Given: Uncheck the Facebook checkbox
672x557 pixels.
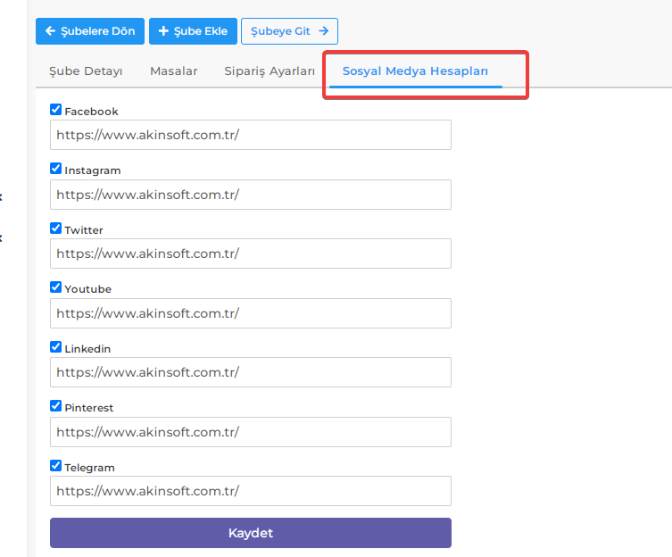Looking at the screenshot, I should coord(55,109).
